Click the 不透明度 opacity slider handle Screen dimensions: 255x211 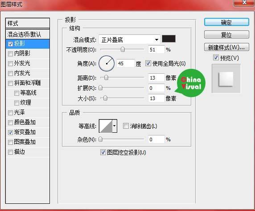(x=123, y=49)
